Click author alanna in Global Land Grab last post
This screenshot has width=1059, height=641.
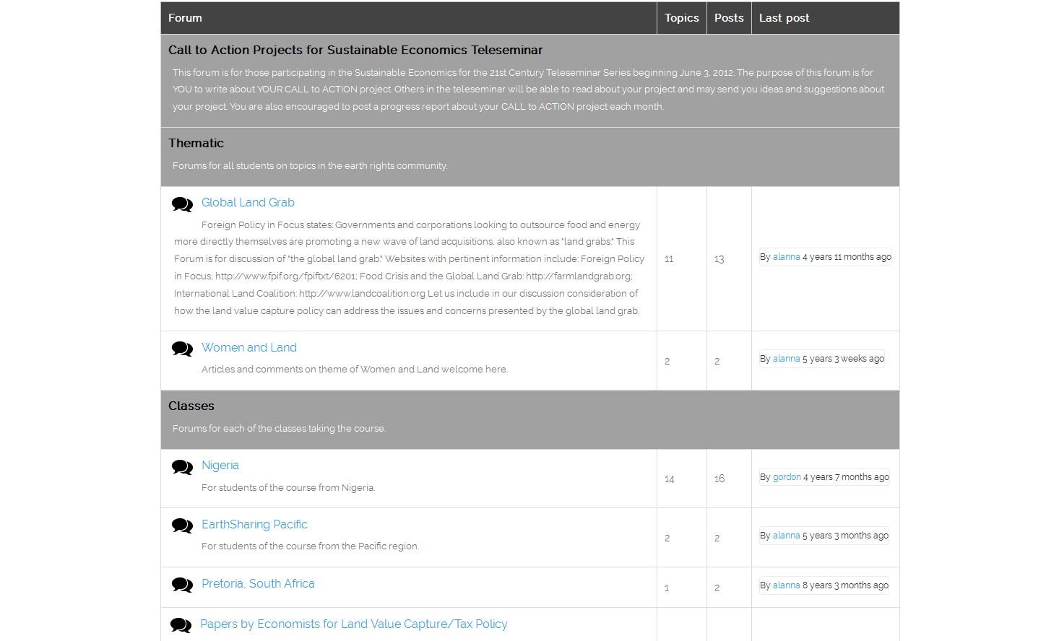(786, 257)
